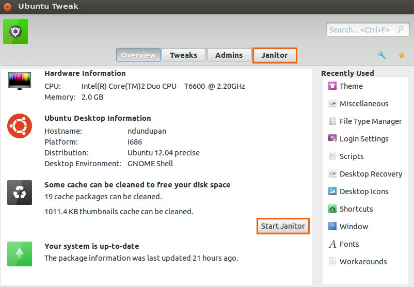The image size is (414, 287).
Task: Click the Miscellaneous icon in Recently Used
Action: [332, 104]
